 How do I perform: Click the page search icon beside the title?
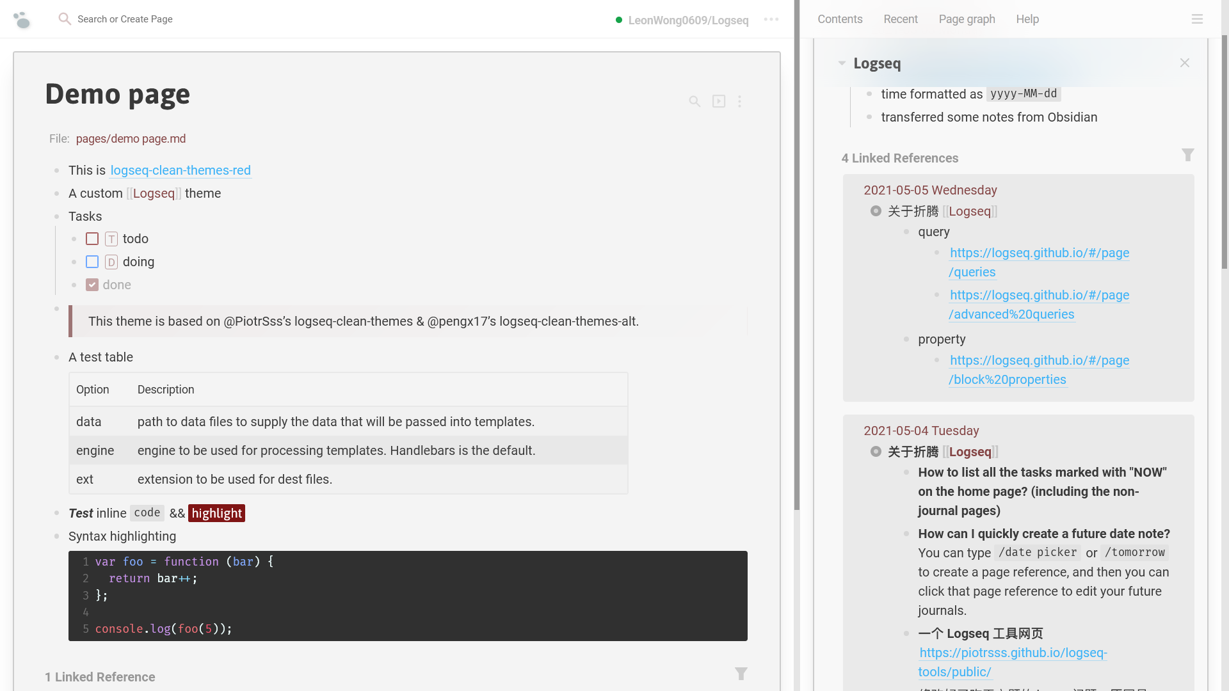point(695,101)
